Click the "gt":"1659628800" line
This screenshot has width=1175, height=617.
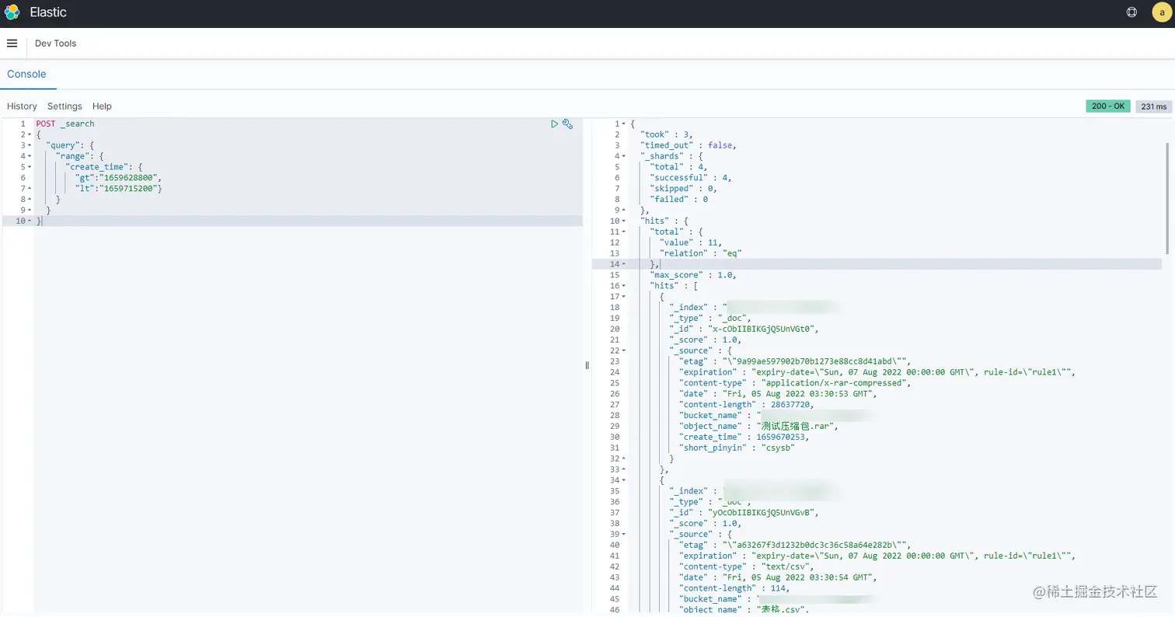coord(118,178)
